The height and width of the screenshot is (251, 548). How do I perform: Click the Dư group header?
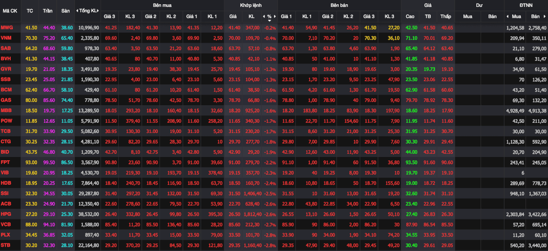click(x=479, y=5)
